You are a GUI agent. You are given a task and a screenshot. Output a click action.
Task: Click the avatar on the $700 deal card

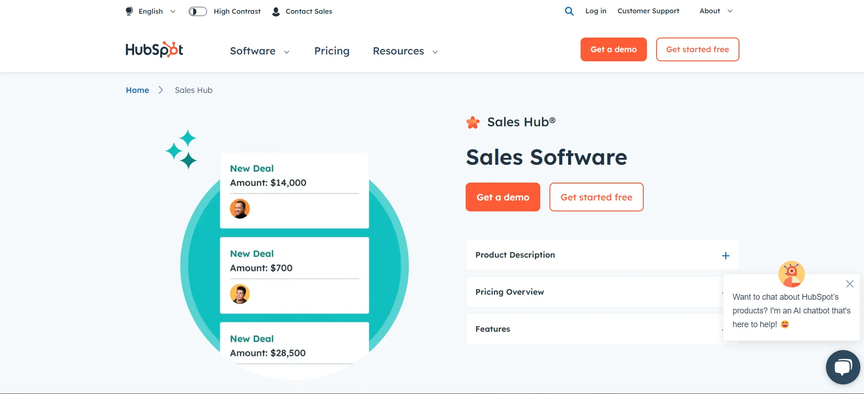tap(240, 294)
